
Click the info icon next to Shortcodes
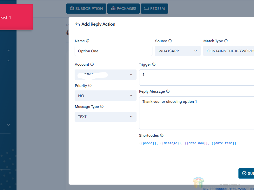coord(162,135)
